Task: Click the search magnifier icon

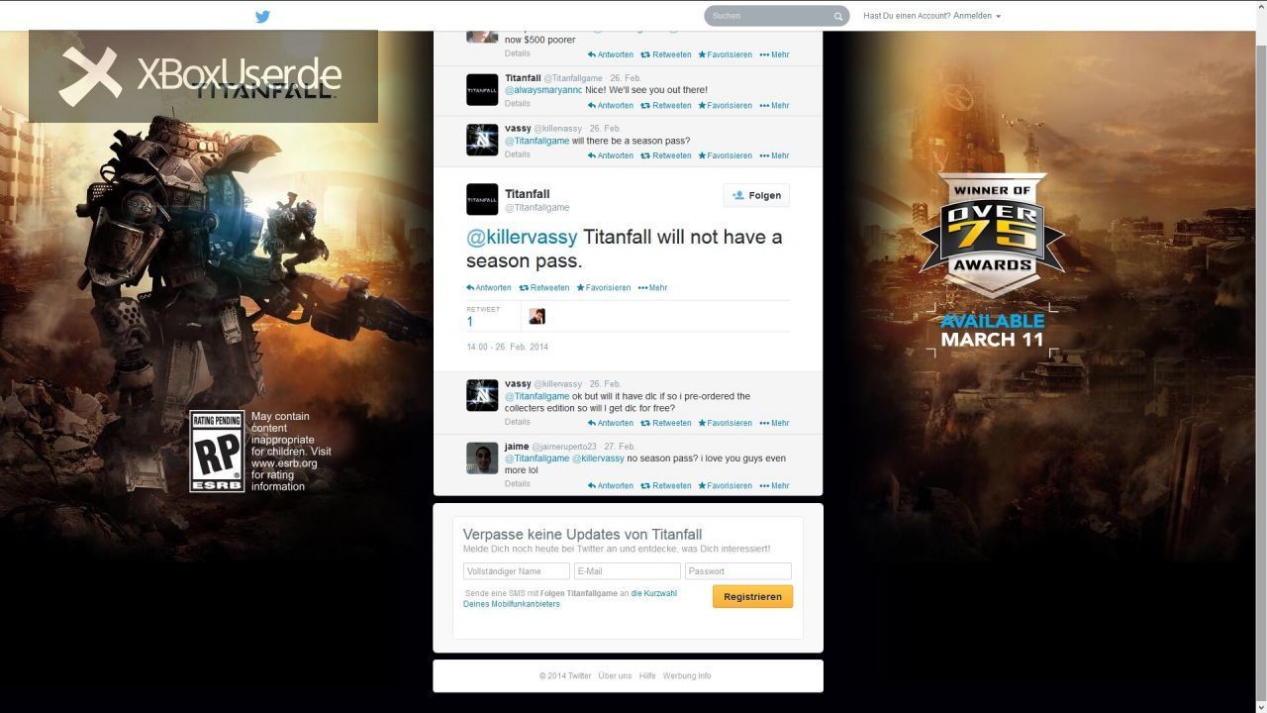Action: point(837,16)
